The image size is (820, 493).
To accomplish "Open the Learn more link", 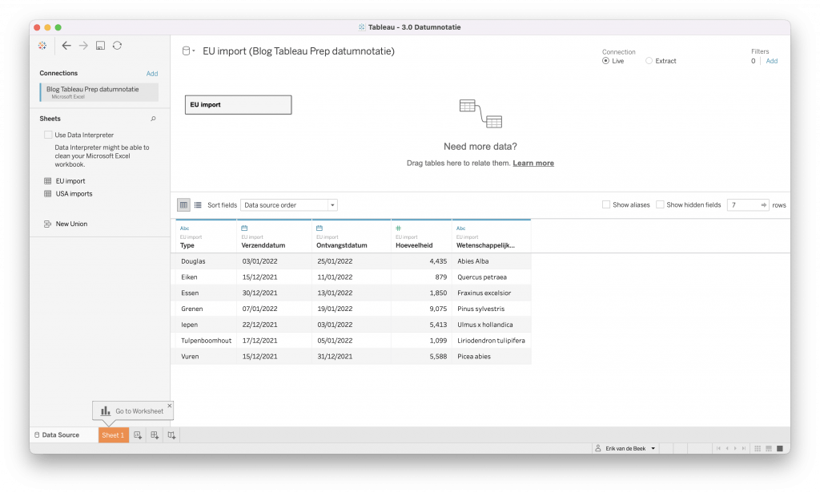I will [x=533, y=164].
